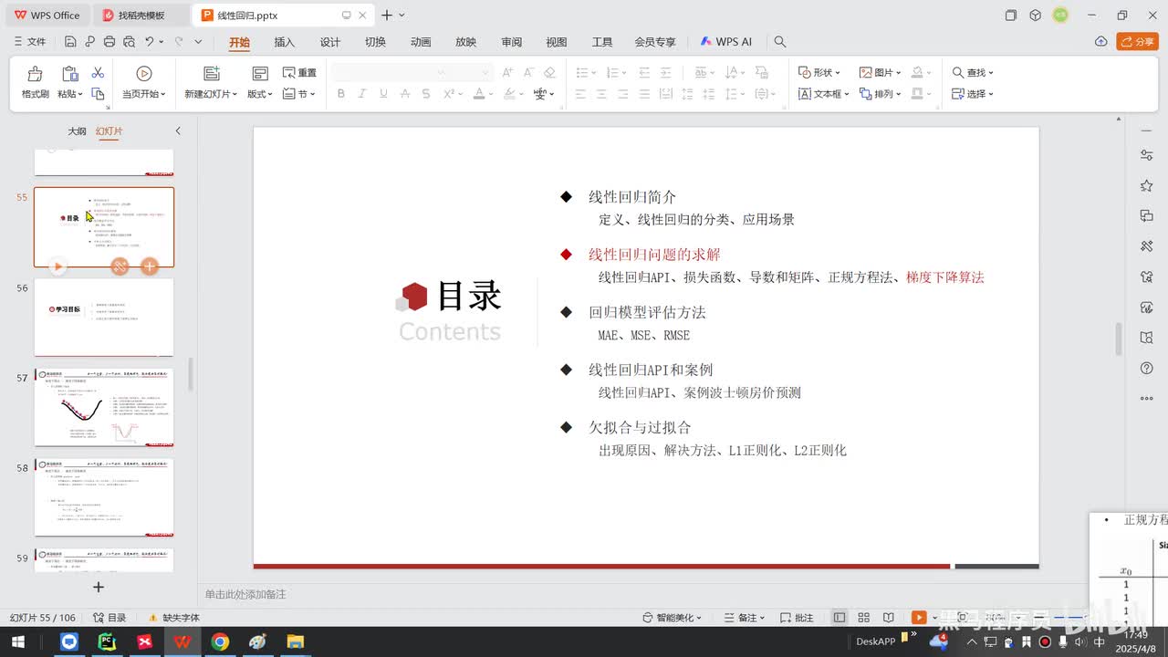Viewport: 1168px width, 657px height.
Task: Click the Save icon in quick access toolbar
Action: tap(70, 42)
